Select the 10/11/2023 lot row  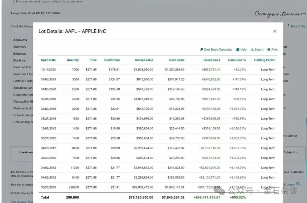click(48, 70)
